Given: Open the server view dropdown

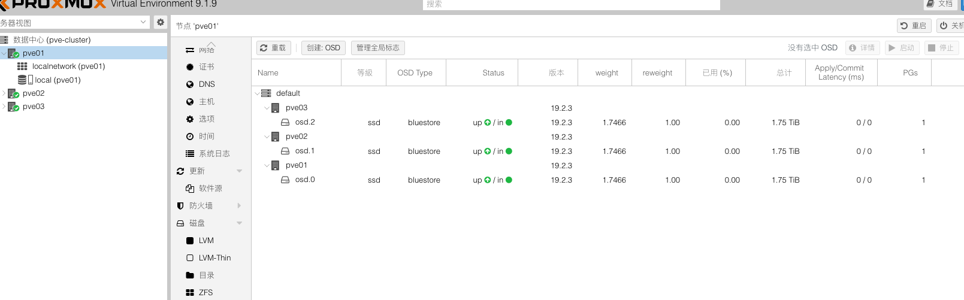Looking at the screenshot, I should (143, 22).
